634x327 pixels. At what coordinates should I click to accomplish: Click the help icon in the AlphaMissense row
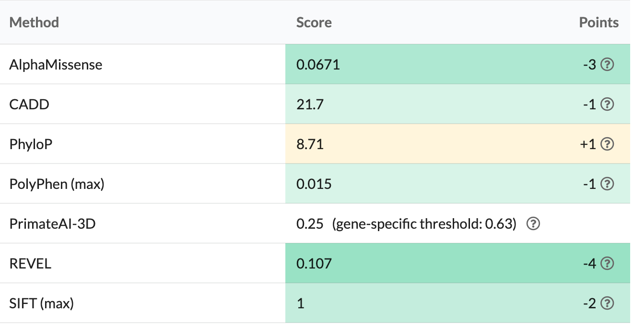pos(607,65)
